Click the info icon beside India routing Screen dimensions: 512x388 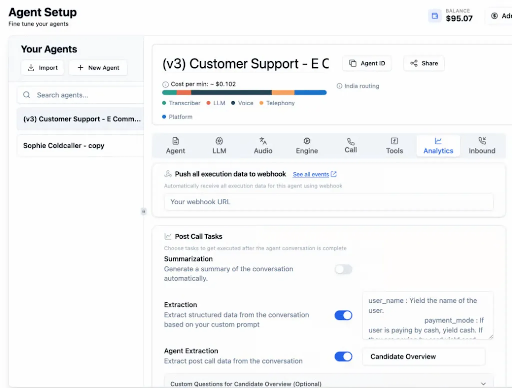(339, 86)
